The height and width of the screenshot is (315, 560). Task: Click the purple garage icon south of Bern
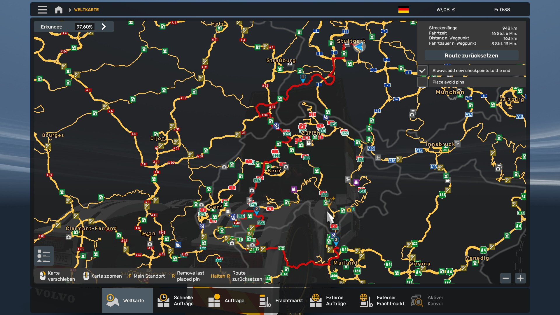point(294,190)
